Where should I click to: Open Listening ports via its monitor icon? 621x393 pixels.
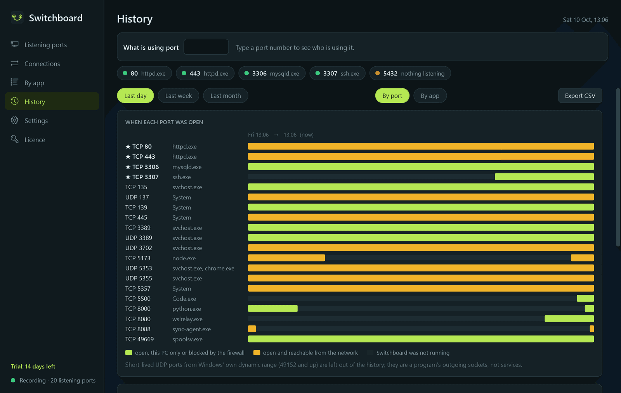15,45
